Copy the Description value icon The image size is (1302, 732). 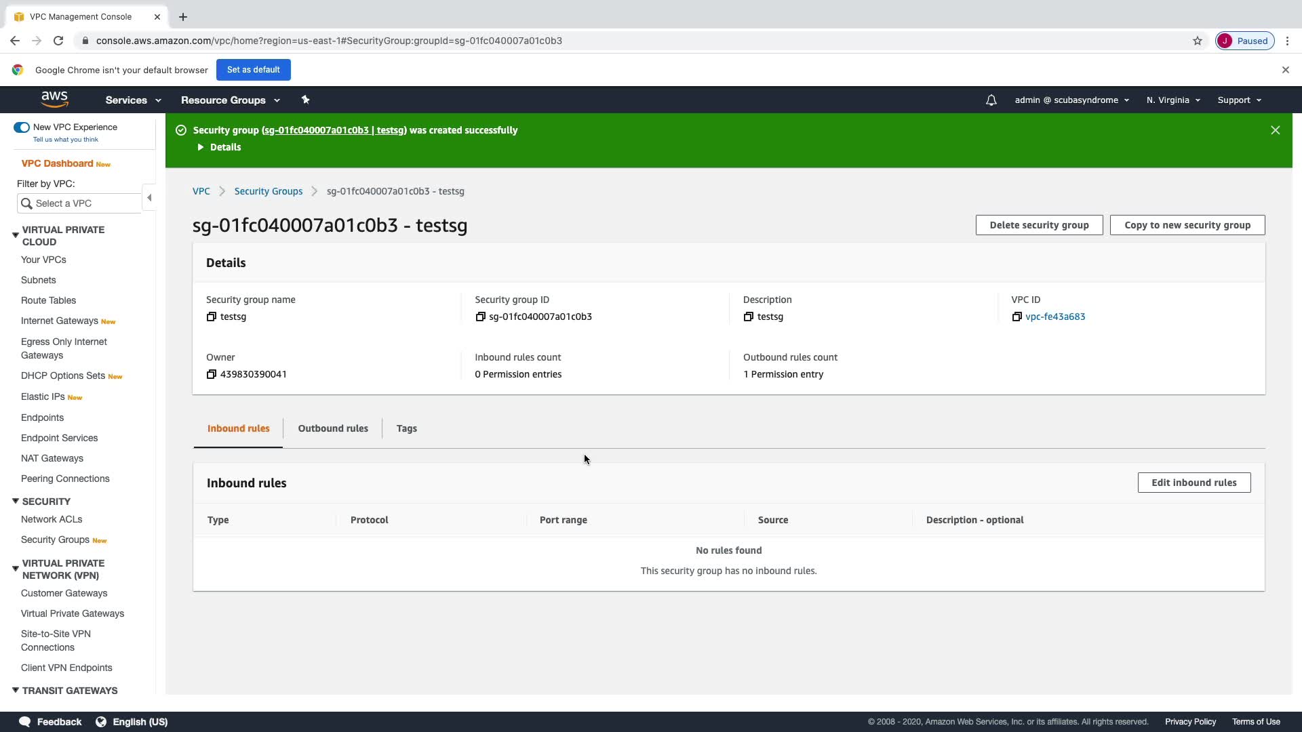click(x=748, y=317)
